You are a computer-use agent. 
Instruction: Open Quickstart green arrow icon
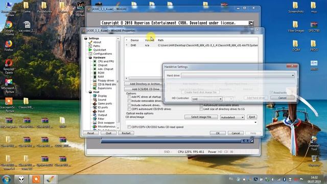90,50
